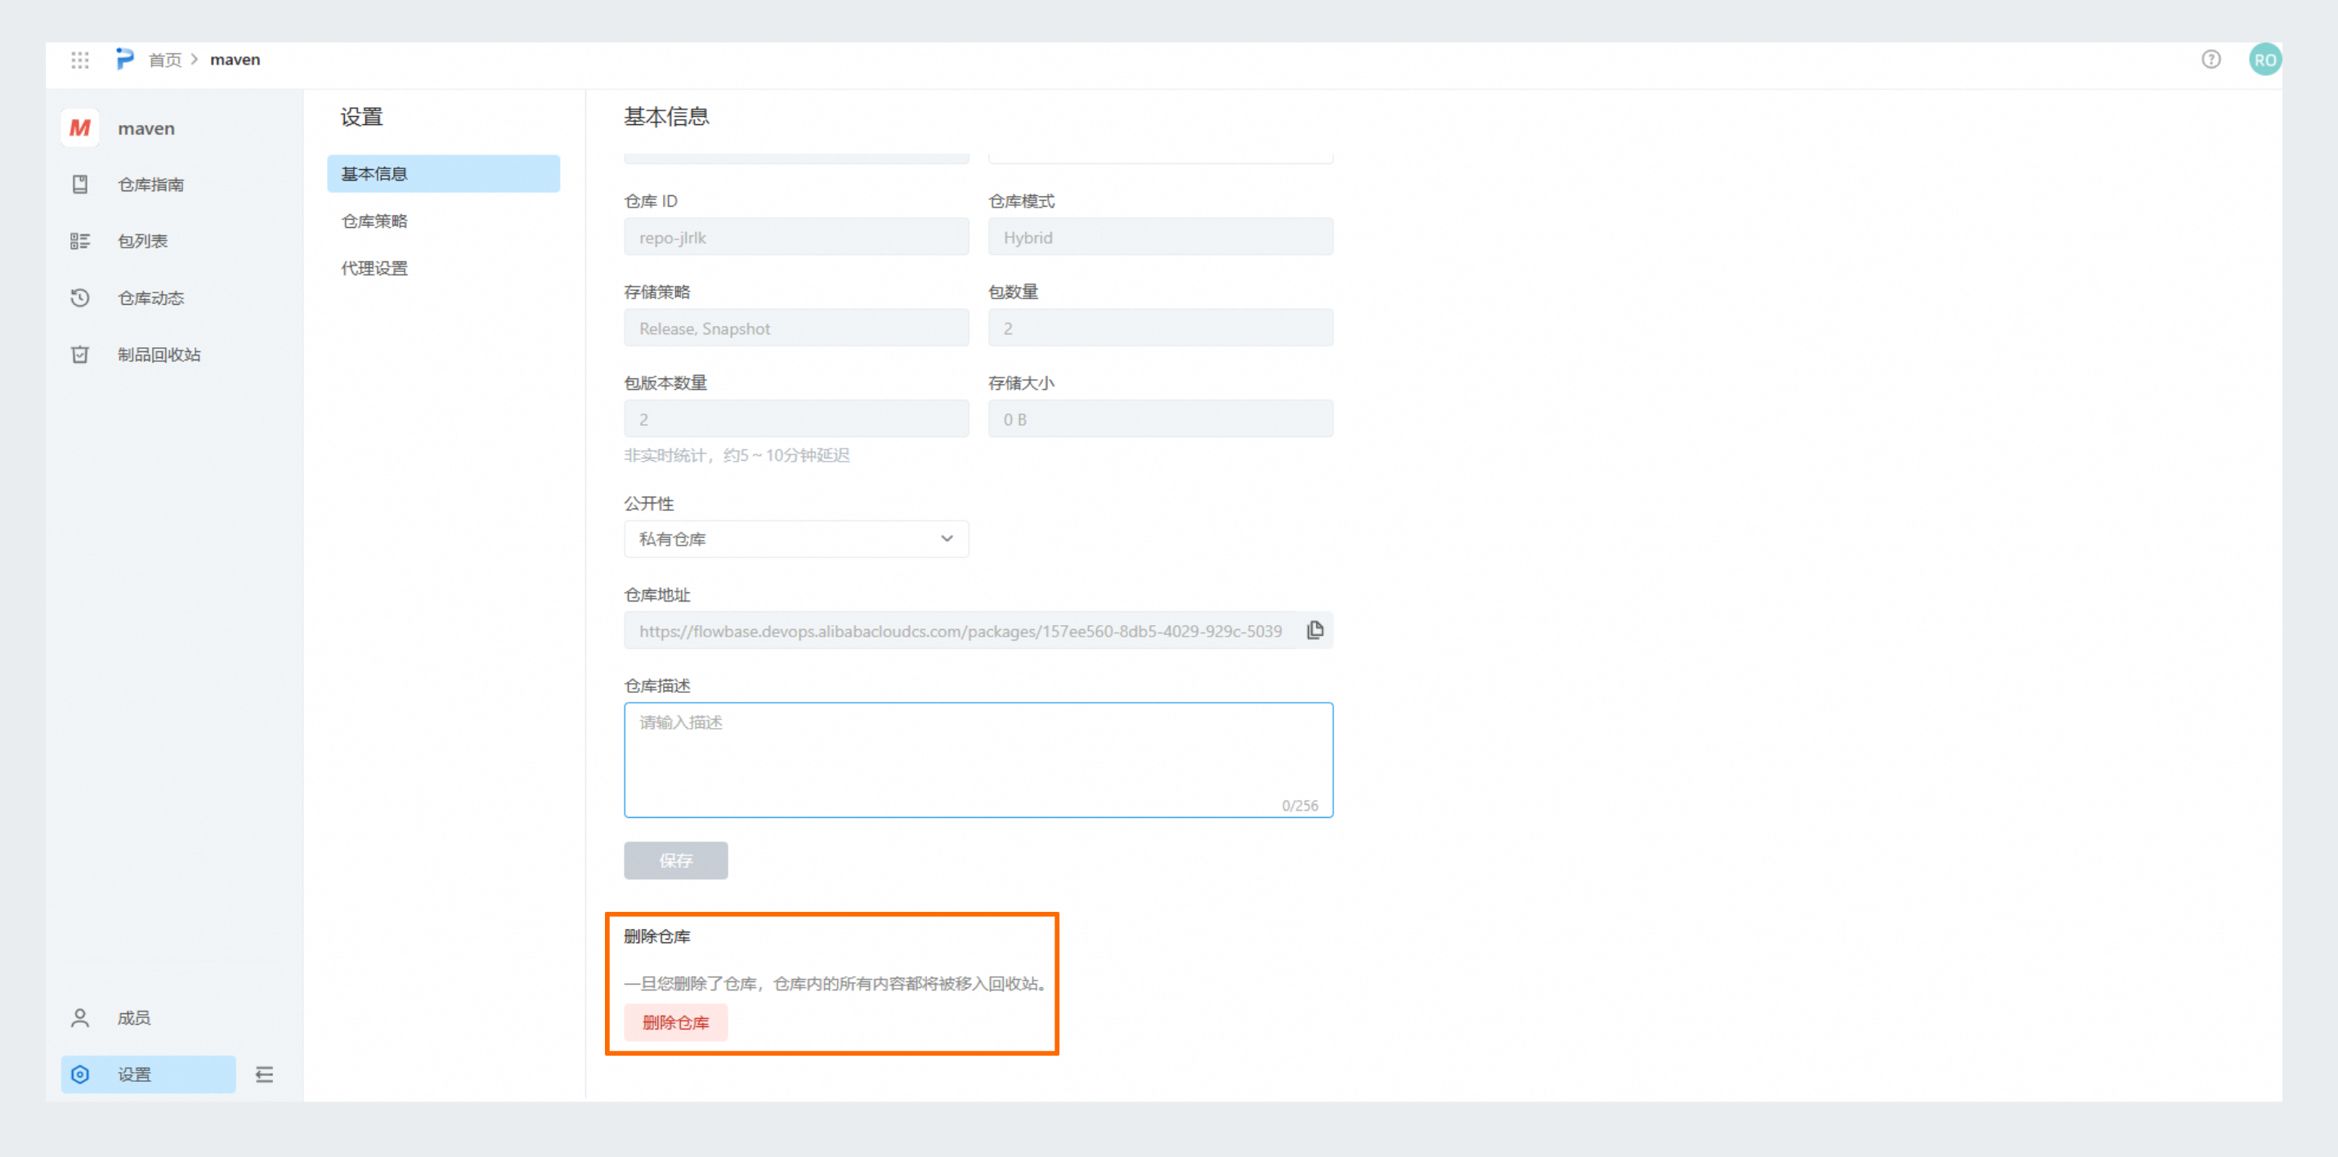The image size is (2338, 1157).
Task: Collapse the sidebar with the fold icon
Action: [x=264, y=1074]
